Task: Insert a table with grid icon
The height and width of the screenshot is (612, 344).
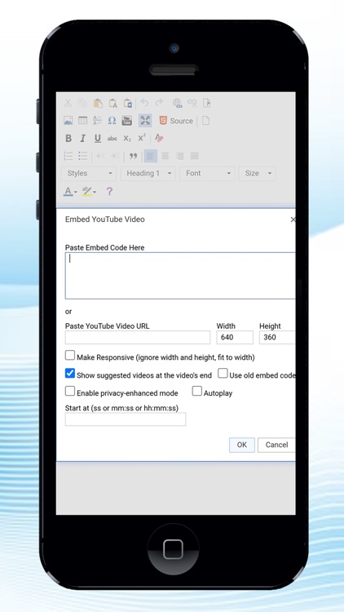Action: point(82,121)
